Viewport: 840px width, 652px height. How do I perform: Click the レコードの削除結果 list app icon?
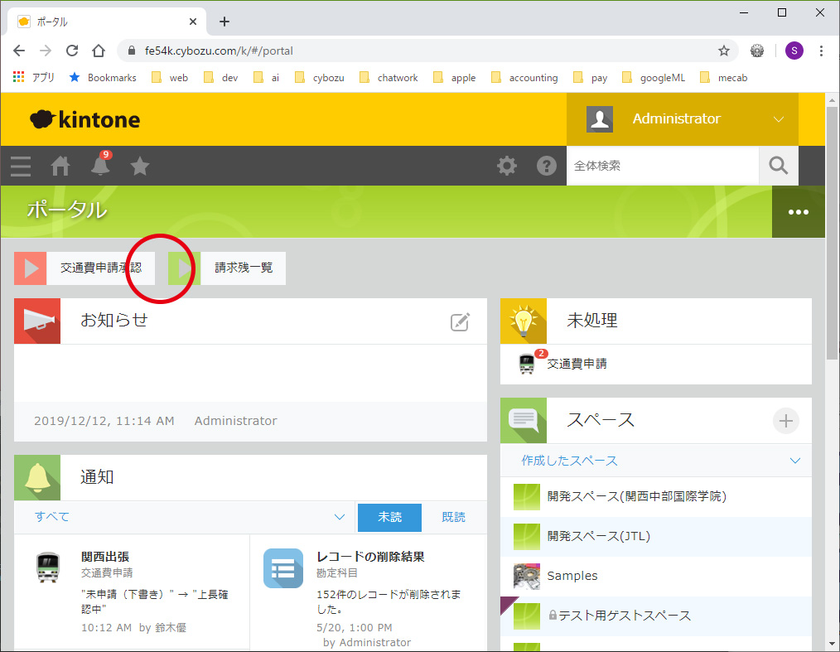[x=283, y=568]
